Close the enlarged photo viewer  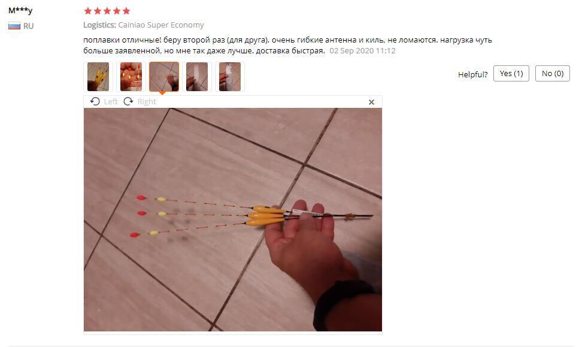point(371,102)
